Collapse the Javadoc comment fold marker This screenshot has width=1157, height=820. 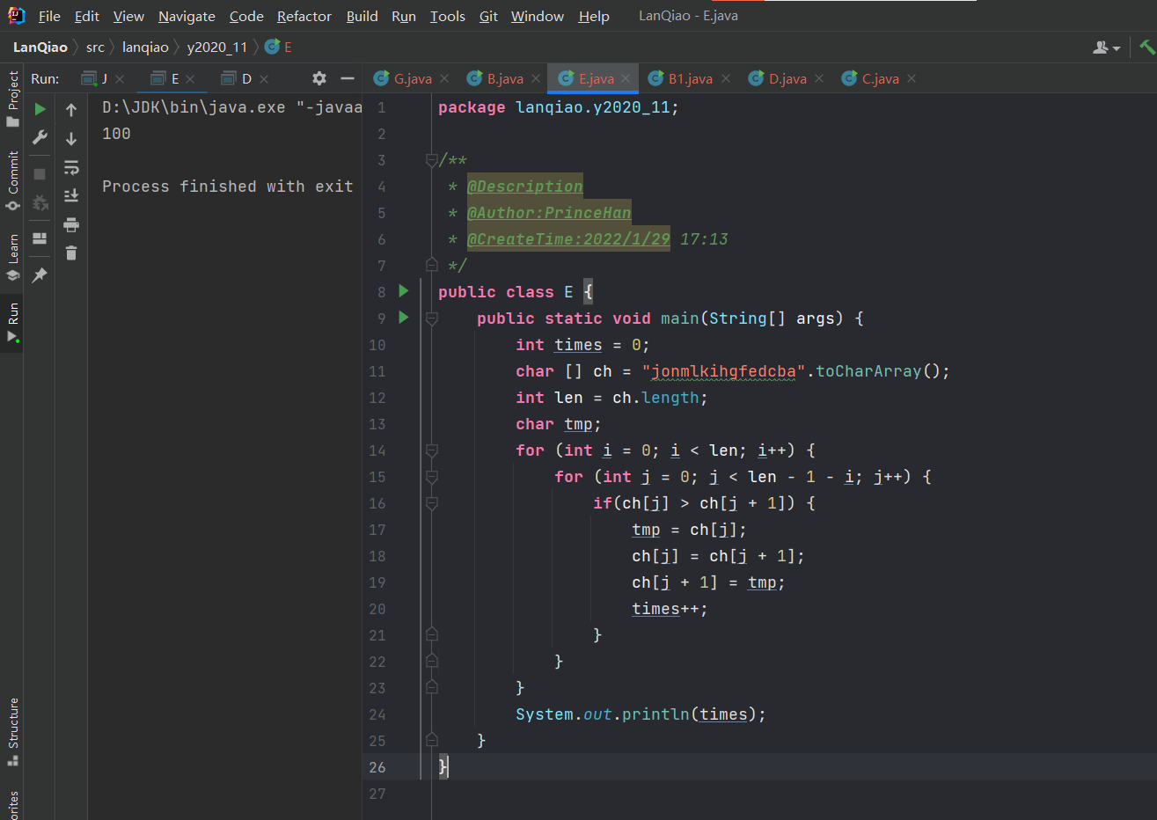tap(431, 159)
